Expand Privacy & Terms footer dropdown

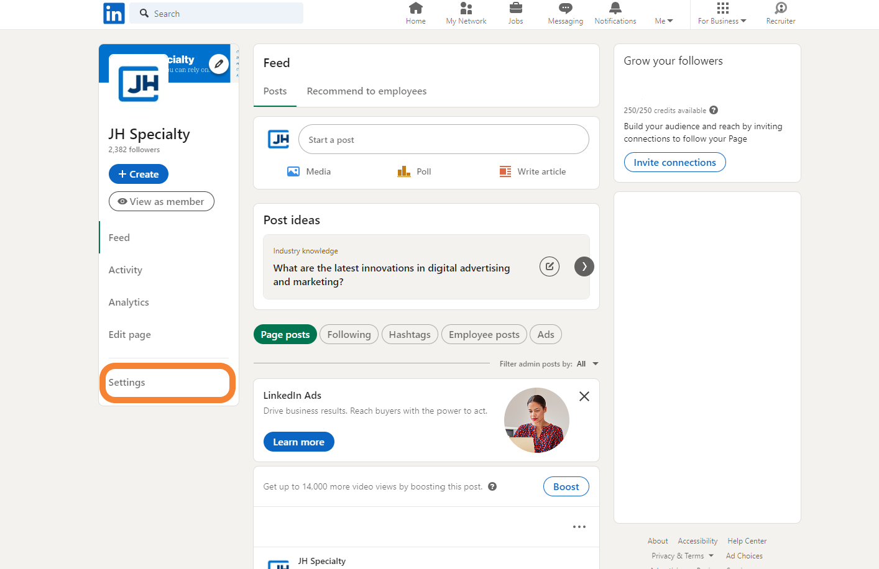[683, 556]
